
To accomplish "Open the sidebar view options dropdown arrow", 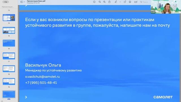I will coord(25,2).
